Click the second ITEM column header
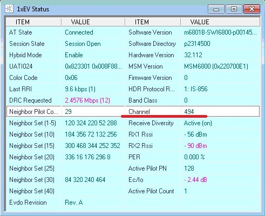 pos(153,22)
